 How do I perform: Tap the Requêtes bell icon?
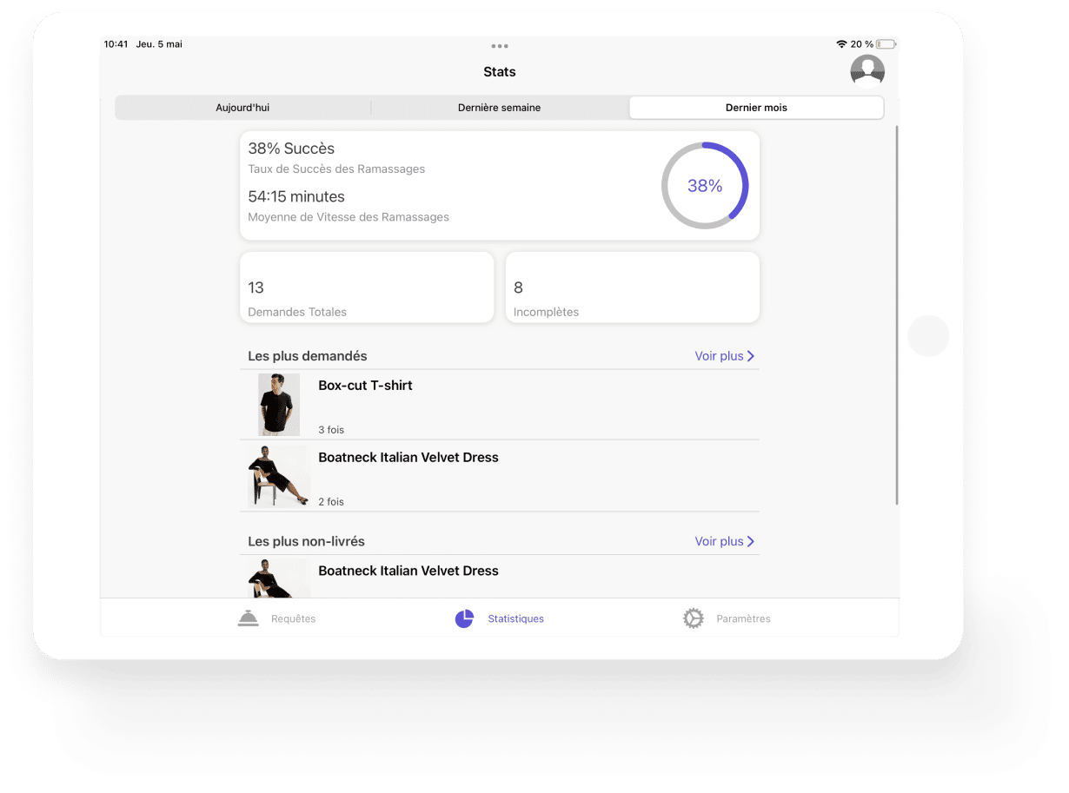coord(249,618)
